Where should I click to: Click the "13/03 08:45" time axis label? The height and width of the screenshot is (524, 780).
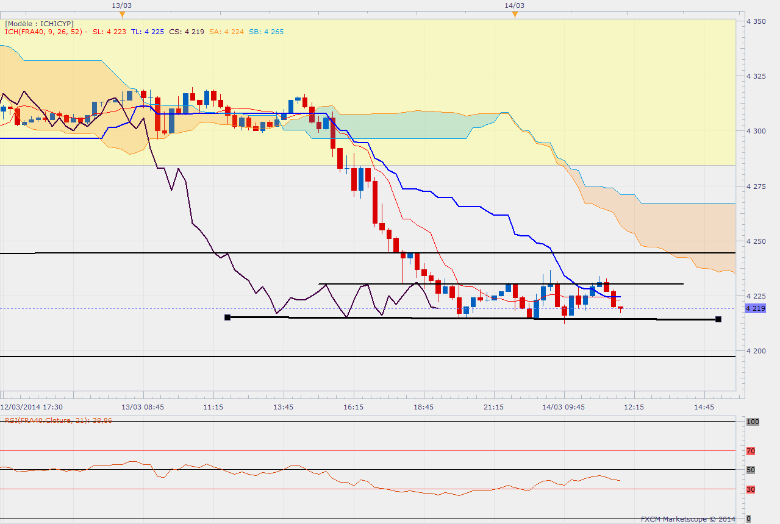point(143,406)
